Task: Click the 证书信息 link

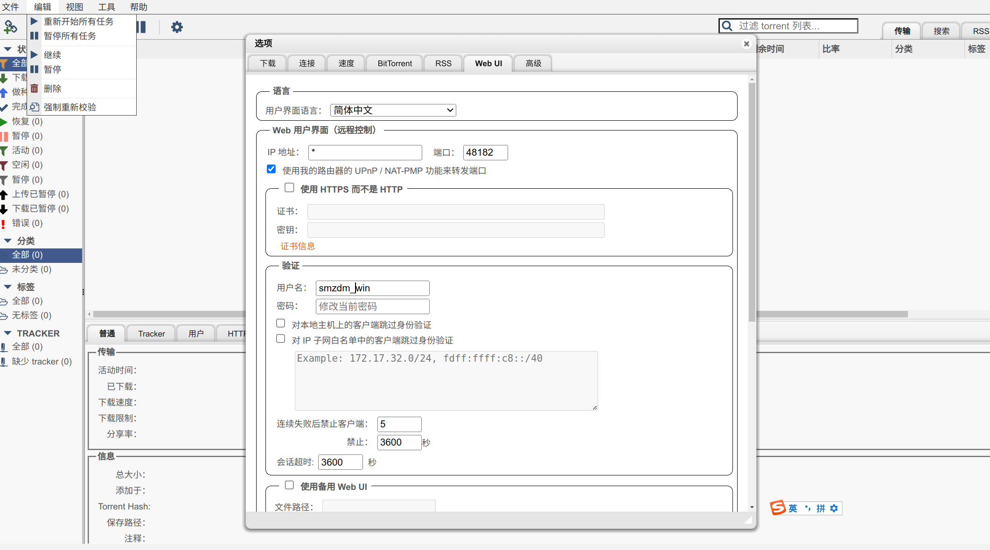Action: 298,246
